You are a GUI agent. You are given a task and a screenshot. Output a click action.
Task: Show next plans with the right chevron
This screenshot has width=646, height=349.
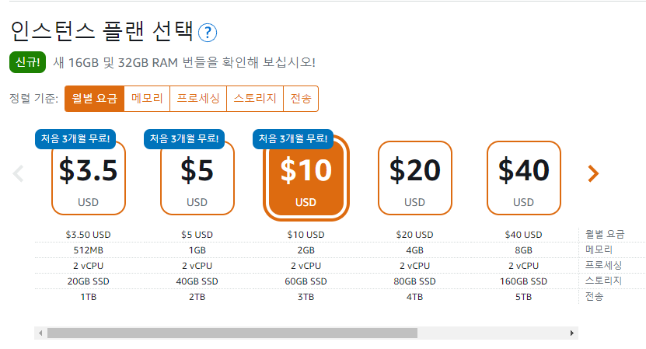pos(593,173)
